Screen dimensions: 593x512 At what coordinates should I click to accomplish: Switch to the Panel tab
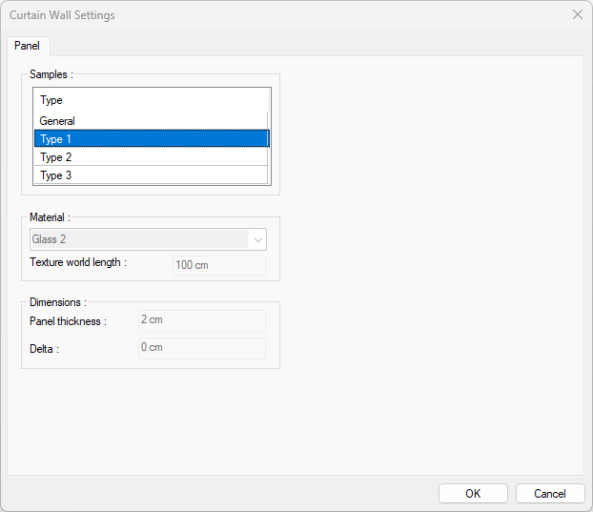tap(27, 46)
